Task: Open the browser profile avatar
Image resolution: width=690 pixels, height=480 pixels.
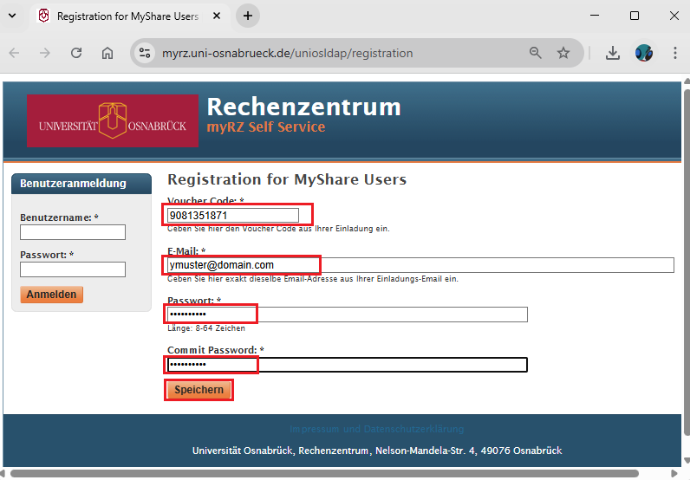Action: [643, 53]
